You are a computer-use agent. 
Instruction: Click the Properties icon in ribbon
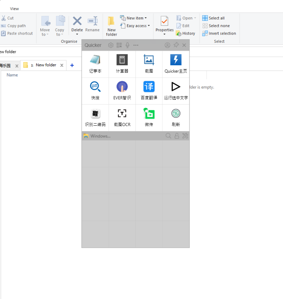(164, 21)
